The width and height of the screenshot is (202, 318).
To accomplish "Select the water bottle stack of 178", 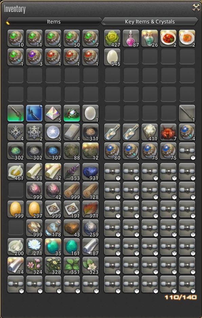I will click(53, 228).
